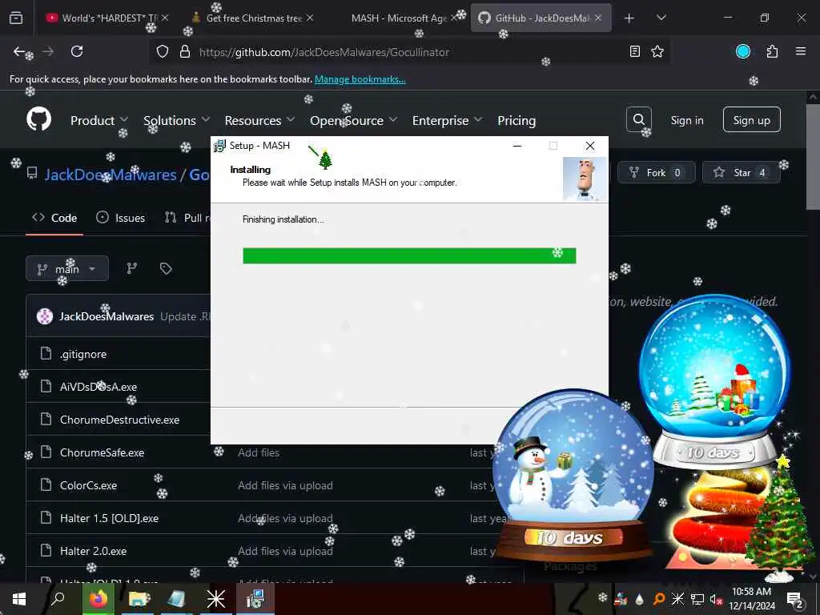The width and height of the screenshot is (820, 615).
Task: Open the ColorCs.exe file
Action: tap(88, 486)
